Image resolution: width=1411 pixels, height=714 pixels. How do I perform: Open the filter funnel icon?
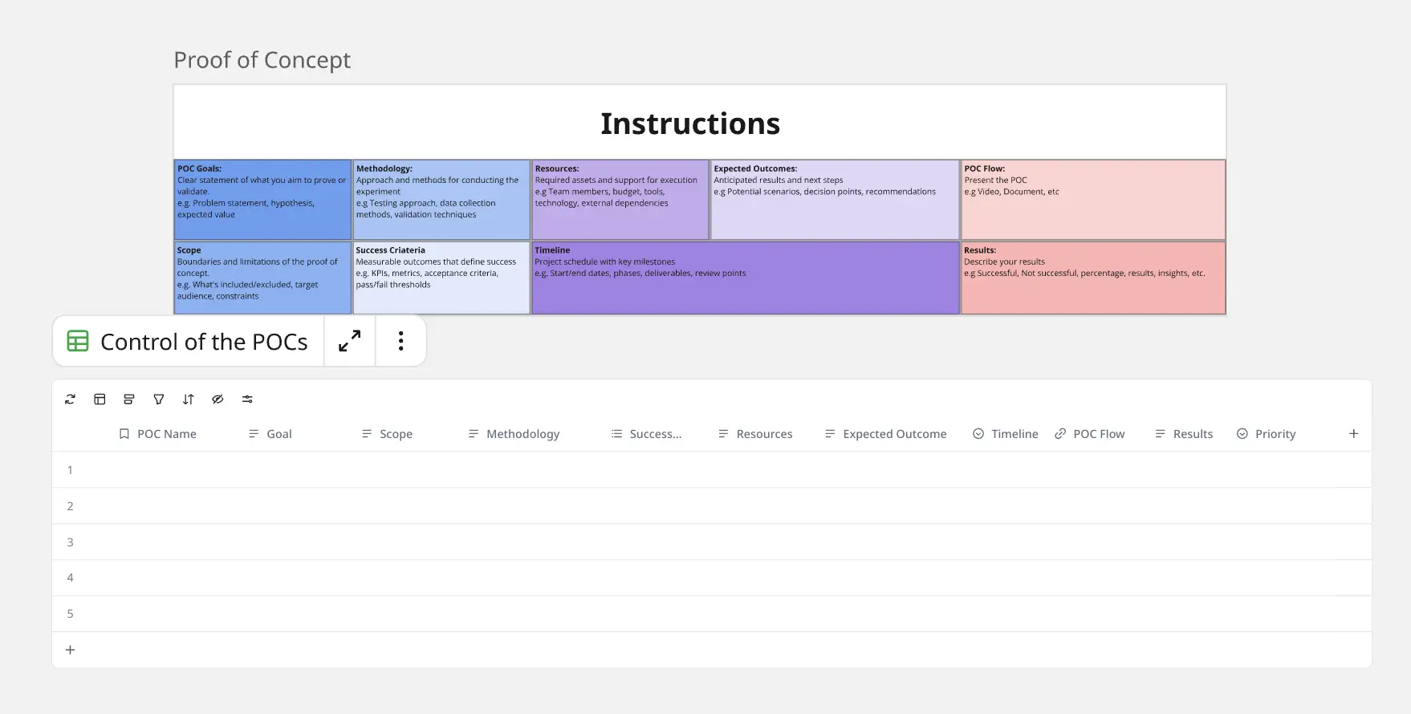(159, 399)
